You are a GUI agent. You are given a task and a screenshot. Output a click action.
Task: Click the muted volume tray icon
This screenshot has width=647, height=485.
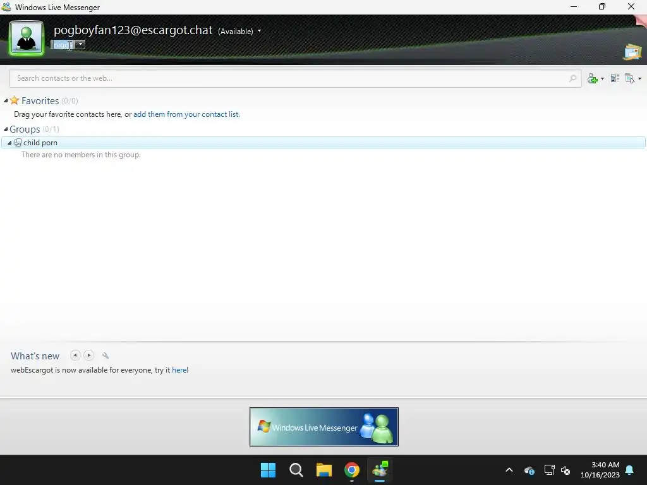(x=565, y=470)
